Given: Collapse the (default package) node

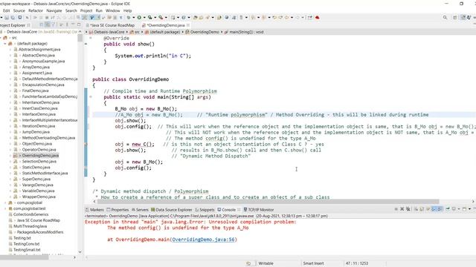Looking at the screenshot, I should (5, 44).
